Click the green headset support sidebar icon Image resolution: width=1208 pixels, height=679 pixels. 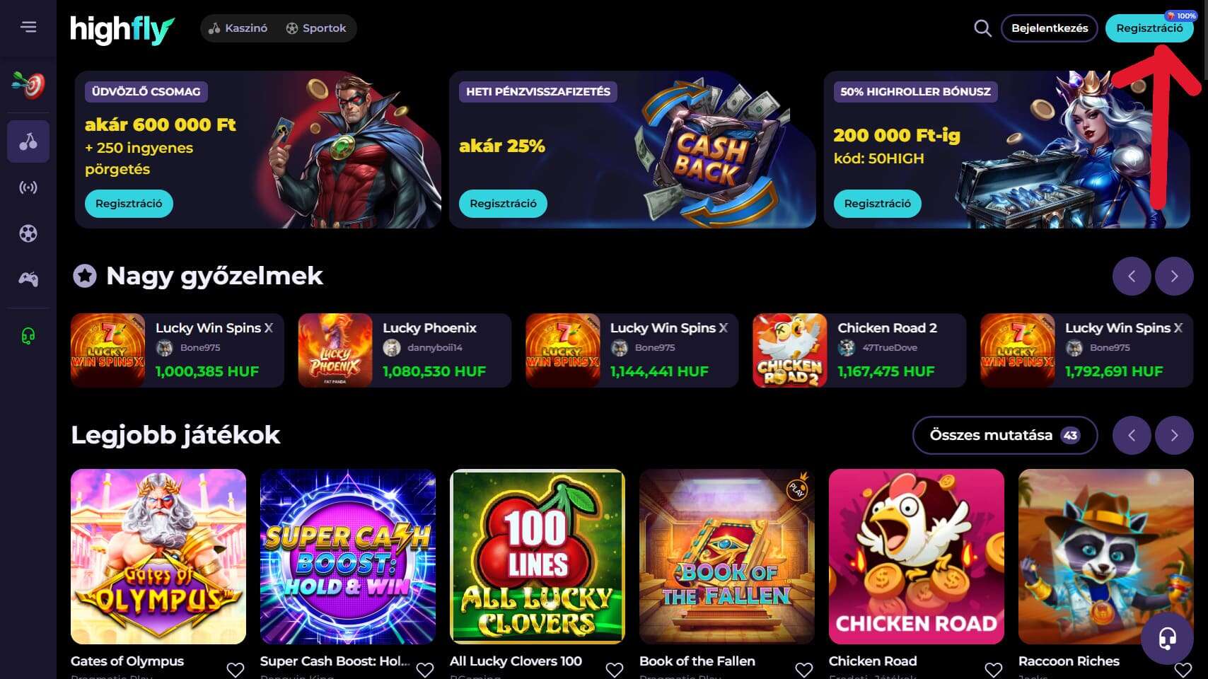(x=28, y=335)
